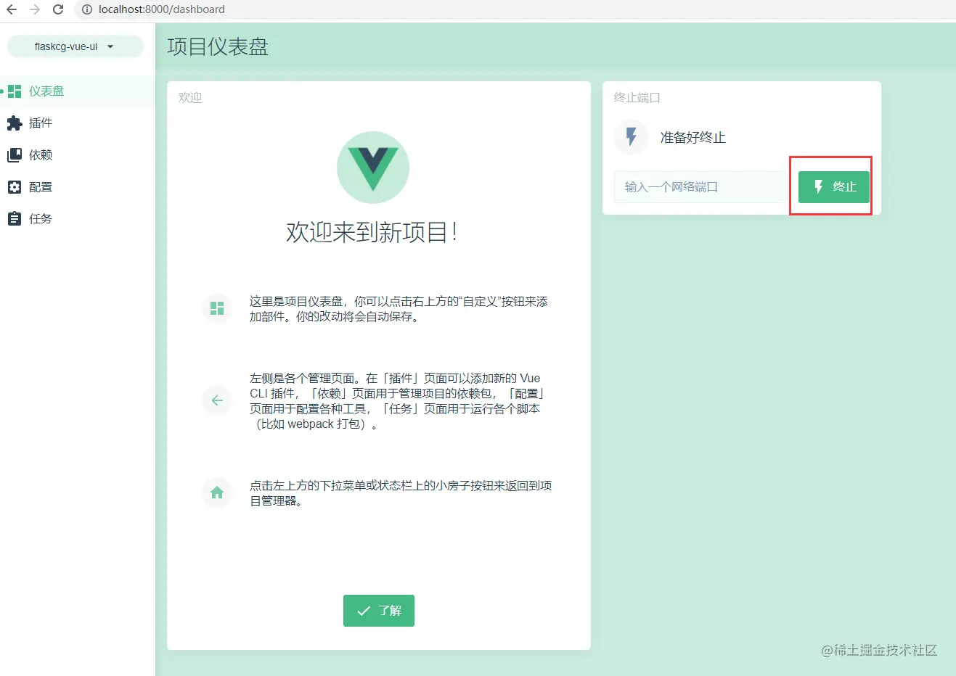Go to the 插件 plugins page
The height and width of the screenshot is (676, 956).
point(78,123)
